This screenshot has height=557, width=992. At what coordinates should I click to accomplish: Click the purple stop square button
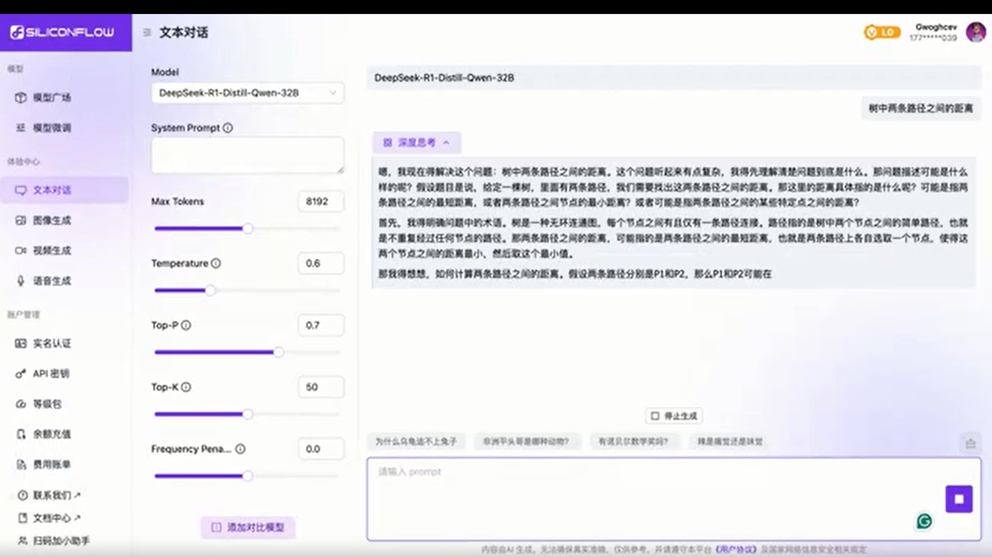click(x=959, y=499)
